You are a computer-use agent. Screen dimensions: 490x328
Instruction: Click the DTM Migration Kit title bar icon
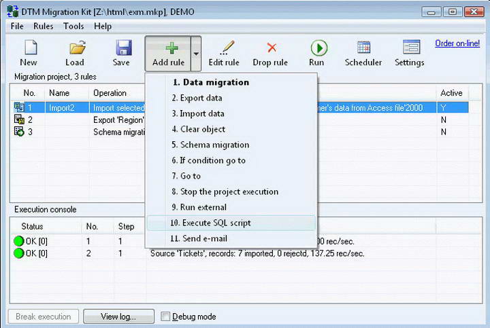(x=13, y=12)
